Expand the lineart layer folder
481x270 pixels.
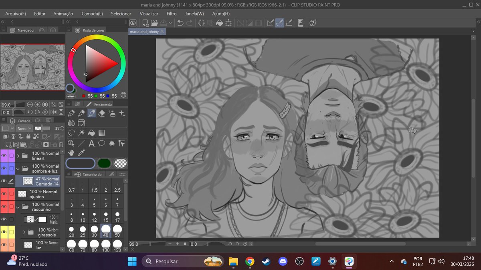(x=18, y=156)
